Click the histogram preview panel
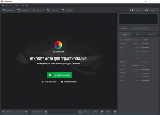 pos(138,19)
